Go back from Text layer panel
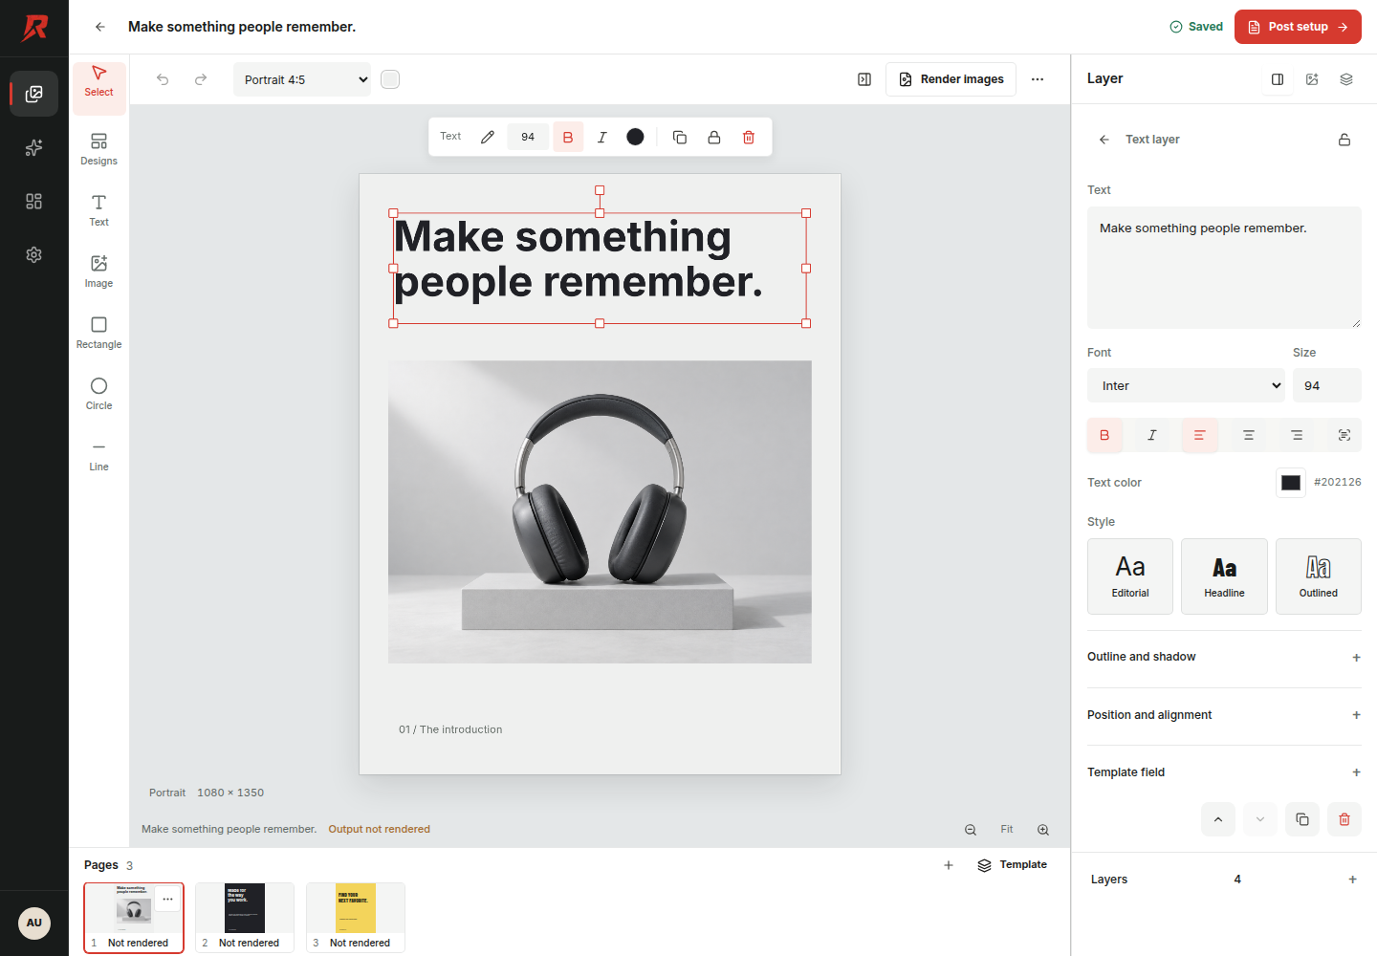 (1104, 140)
